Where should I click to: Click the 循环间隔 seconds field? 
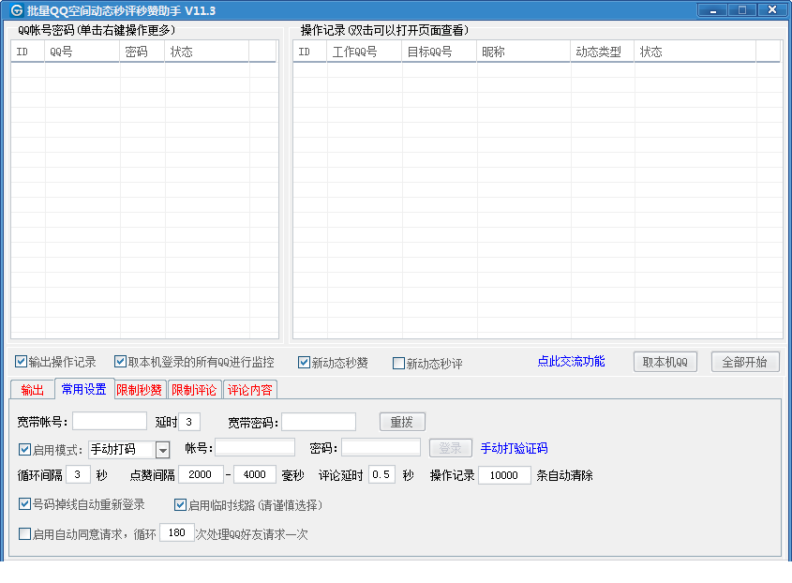[79, 474]
